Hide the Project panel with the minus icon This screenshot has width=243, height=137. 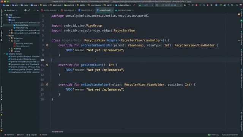pyautogui.click(x=38, y=10)
